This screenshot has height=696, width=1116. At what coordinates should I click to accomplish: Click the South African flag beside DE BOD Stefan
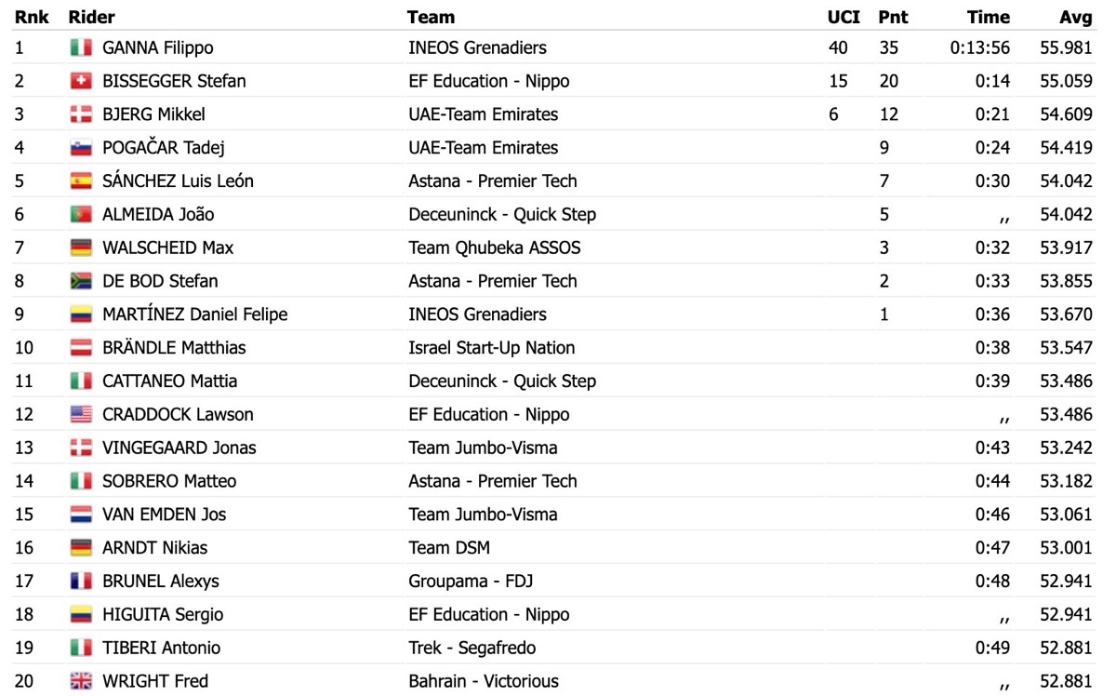(x=81, y=281)
